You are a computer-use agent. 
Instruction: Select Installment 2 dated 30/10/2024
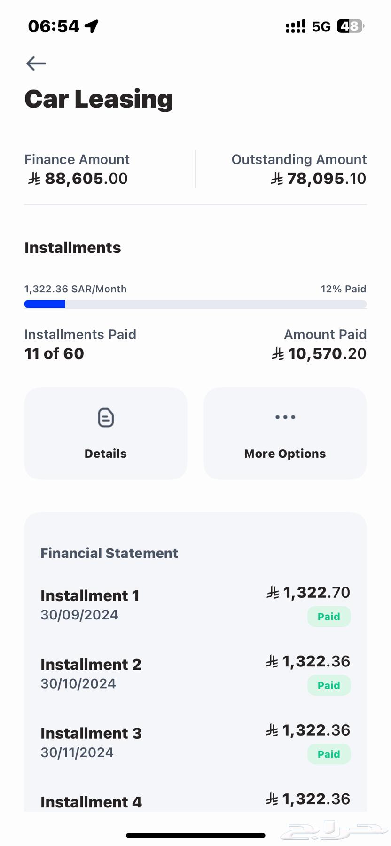pyautogui.click(x=90, y=674)
